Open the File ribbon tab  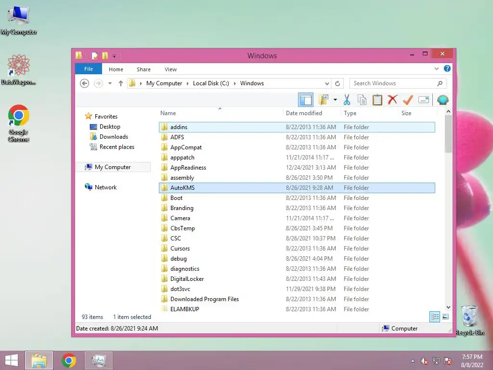click(89, 69)
